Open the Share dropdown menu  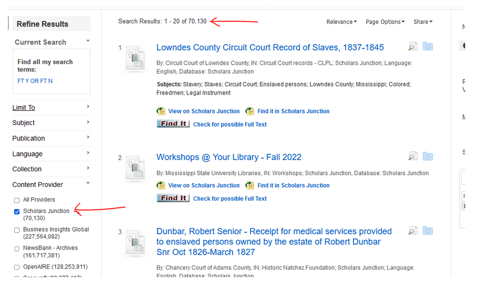pyautogui.click(x=423, y=22)
